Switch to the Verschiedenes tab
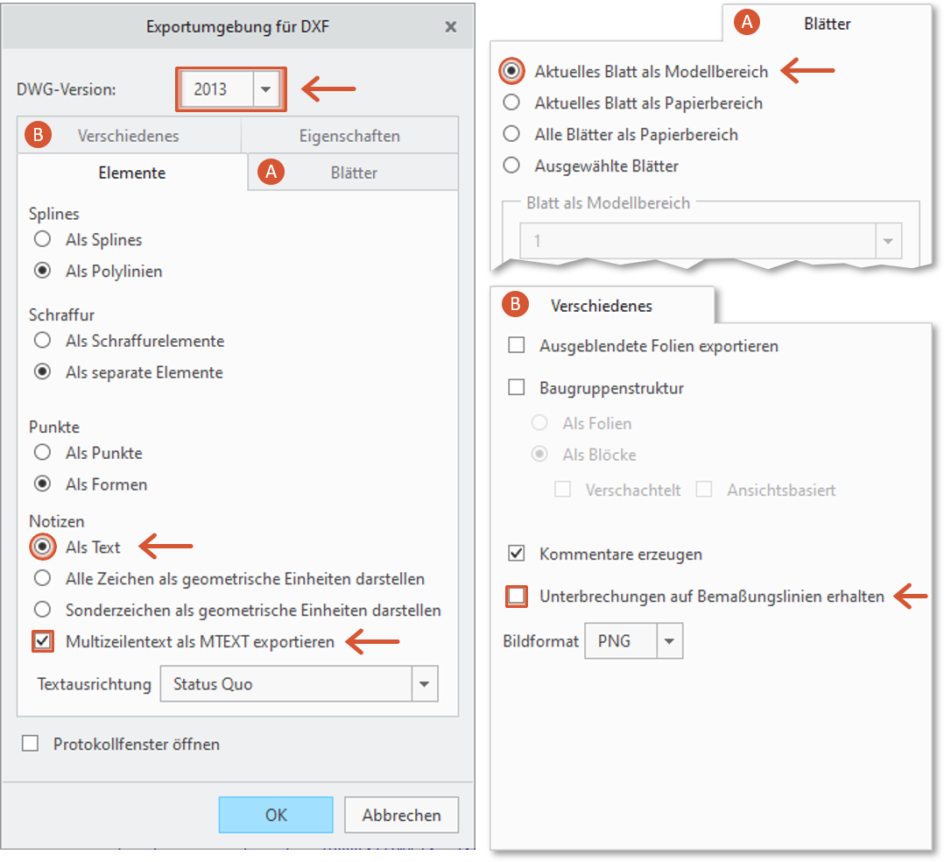Image resolution: width=944 pixels, height=862 pixels. pyautogui.click(x=128, y=136)
